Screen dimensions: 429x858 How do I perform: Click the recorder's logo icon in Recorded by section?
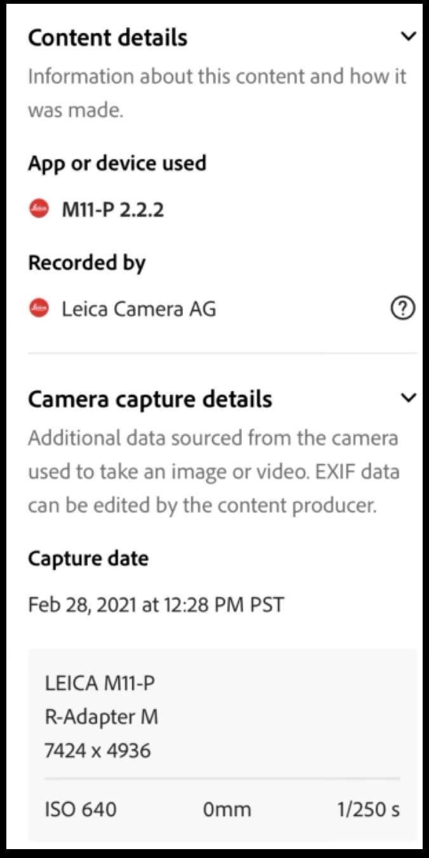point(38,308)
